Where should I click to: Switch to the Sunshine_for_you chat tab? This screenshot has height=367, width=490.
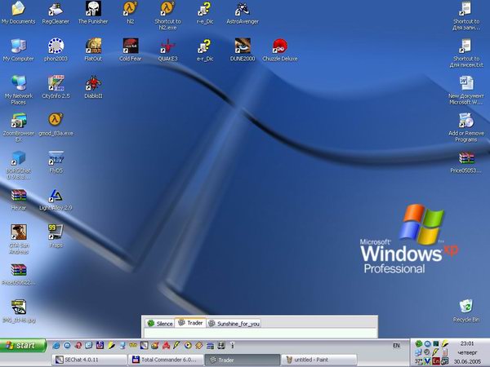(234, 324)
